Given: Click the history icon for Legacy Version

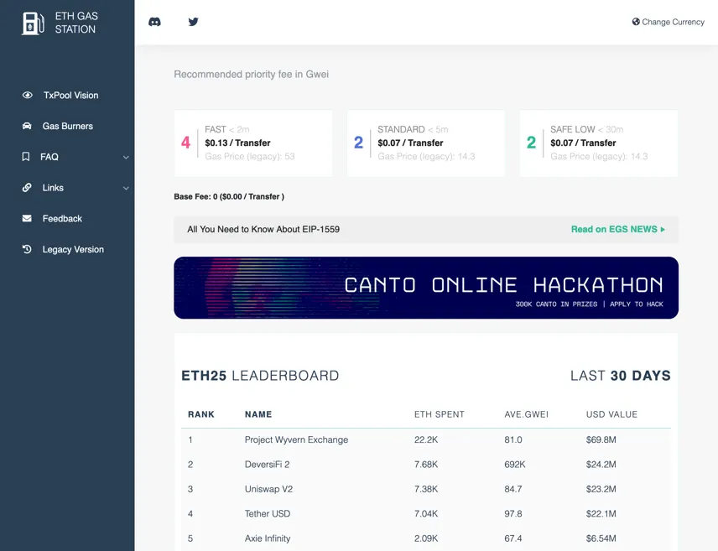Looking at the screenshot, I should tap(27, 249).
